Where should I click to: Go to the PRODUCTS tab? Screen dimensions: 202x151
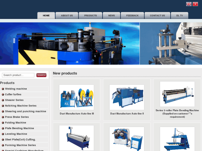(90, 16)
